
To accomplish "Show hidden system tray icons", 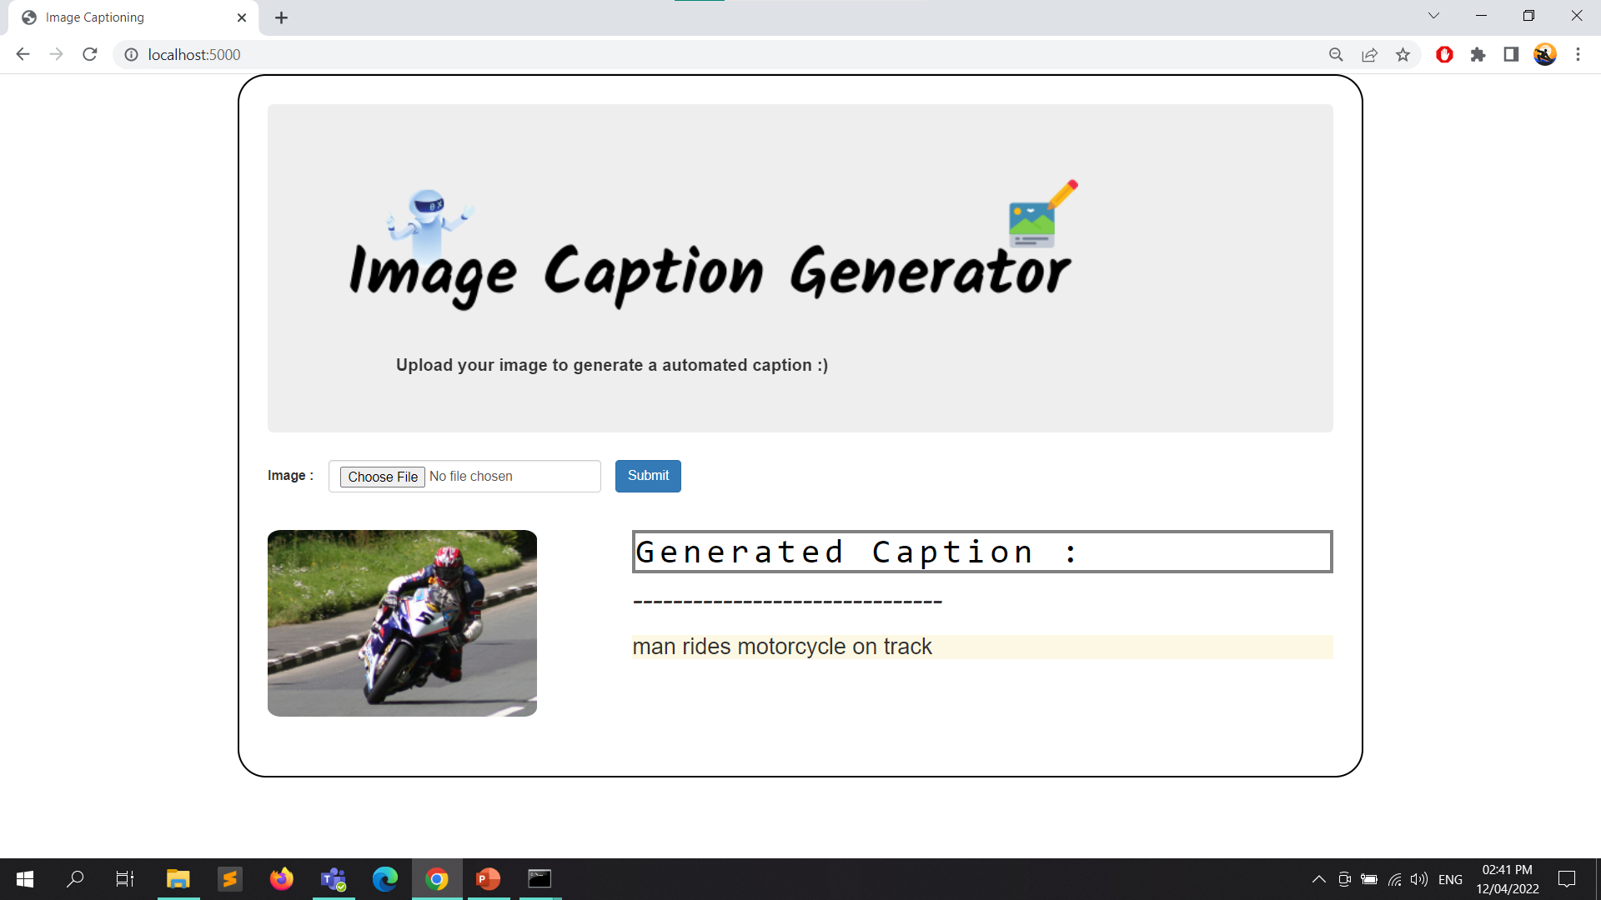I will pyautogui.click(x=1318, y=879).
